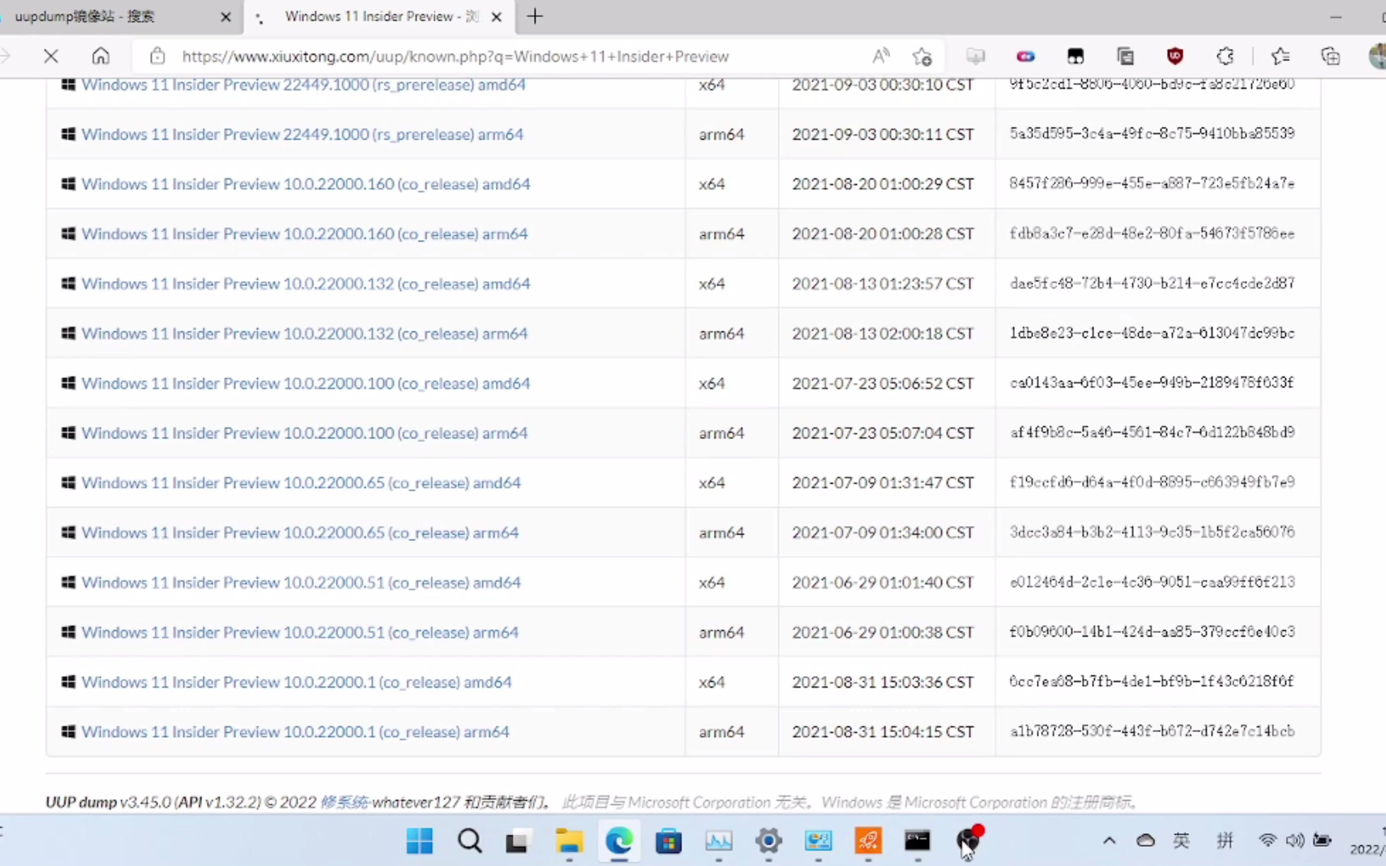The height and width of the screenshot is (866, 1386).
Task: View site information lock icon
Action: (x=158, y=56)
